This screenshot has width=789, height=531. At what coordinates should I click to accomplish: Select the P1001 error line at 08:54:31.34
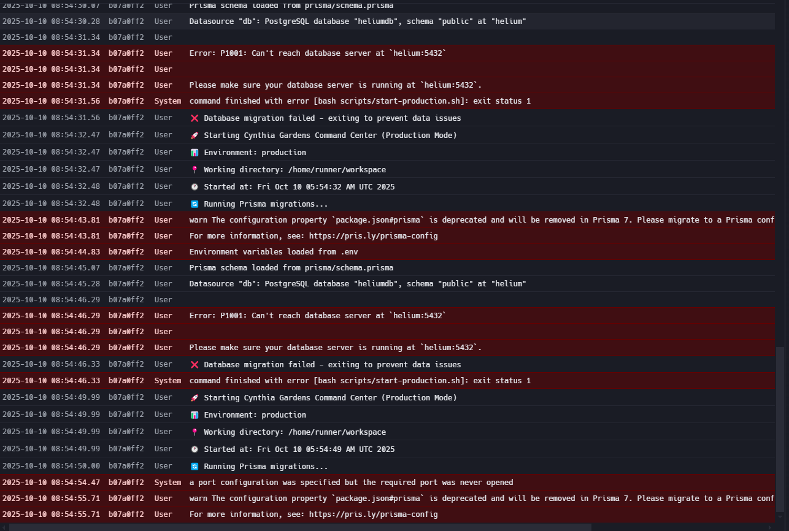pyautogui.click(x=317, y=53)
